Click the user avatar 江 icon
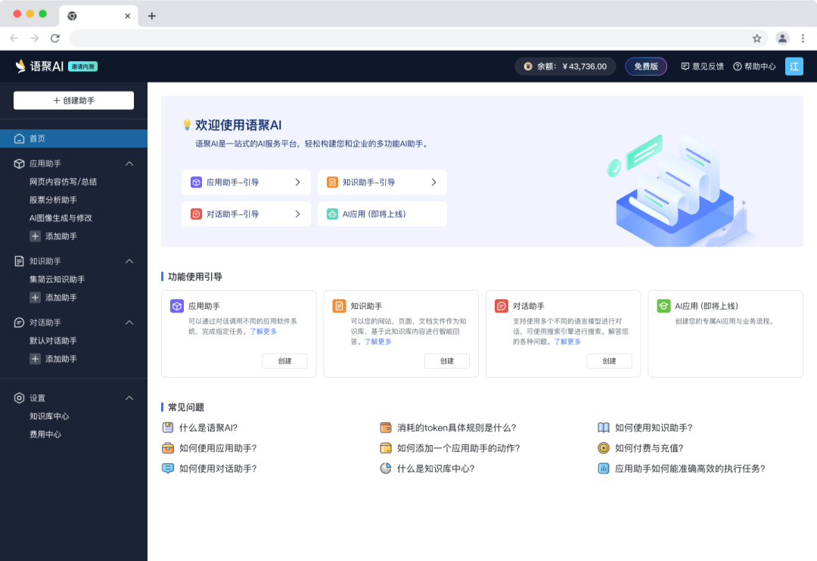The image size is (817, 561). pyautogui.click(x=794, y=67)
